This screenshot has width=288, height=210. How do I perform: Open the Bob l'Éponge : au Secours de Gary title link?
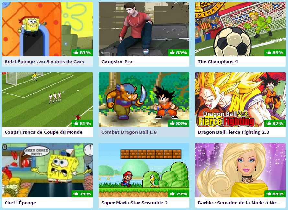[x=44, y=62]
